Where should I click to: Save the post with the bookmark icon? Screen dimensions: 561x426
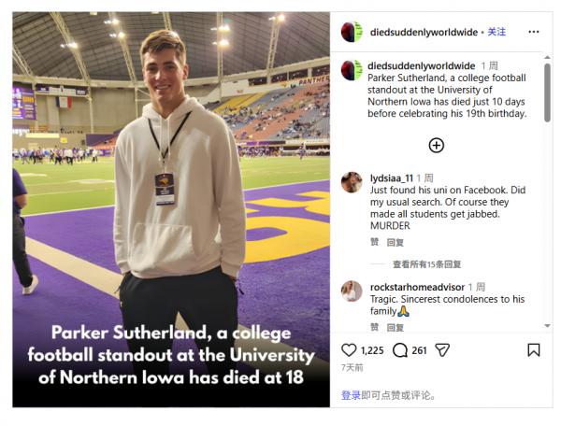(533, 350)
